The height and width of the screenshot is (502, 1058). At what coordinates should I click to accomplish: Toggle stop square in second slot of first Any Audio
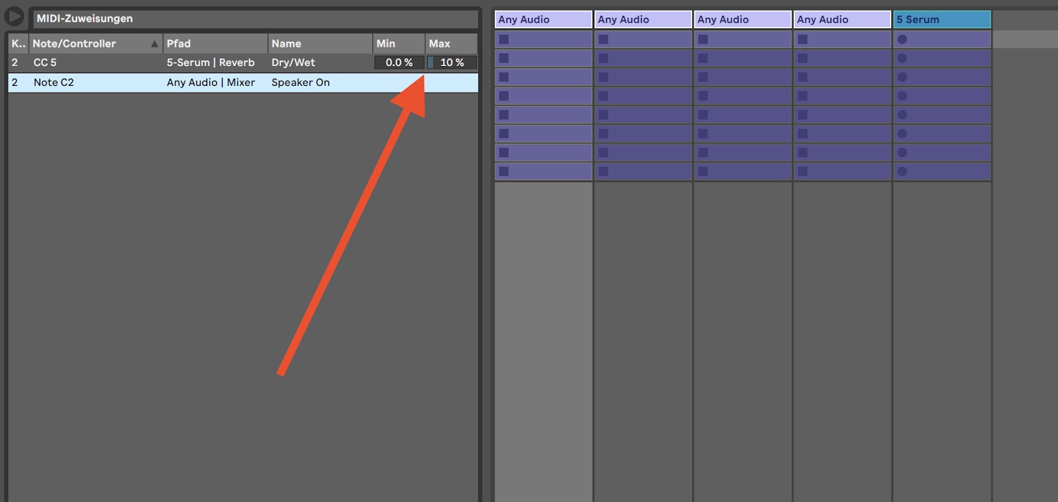click(x=504, y=58)
